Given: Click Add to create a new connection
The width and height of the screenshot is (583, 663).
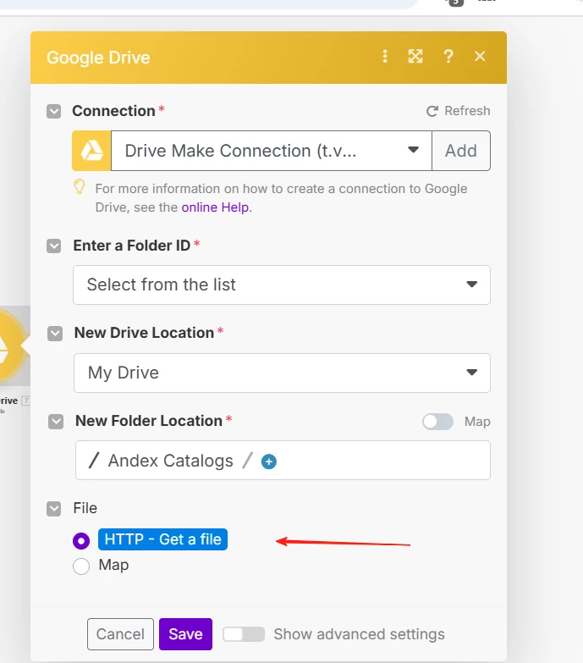Looking at the screenshot, I should point(461,151).
